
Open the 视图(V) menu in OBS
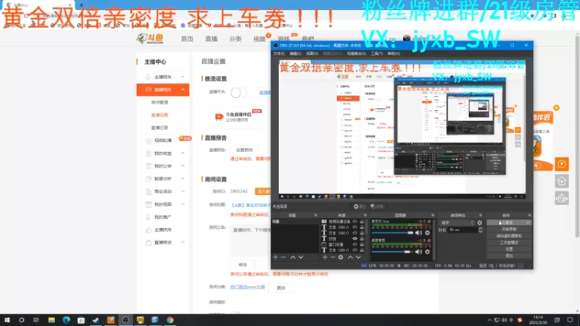click(x=312, y=54)
